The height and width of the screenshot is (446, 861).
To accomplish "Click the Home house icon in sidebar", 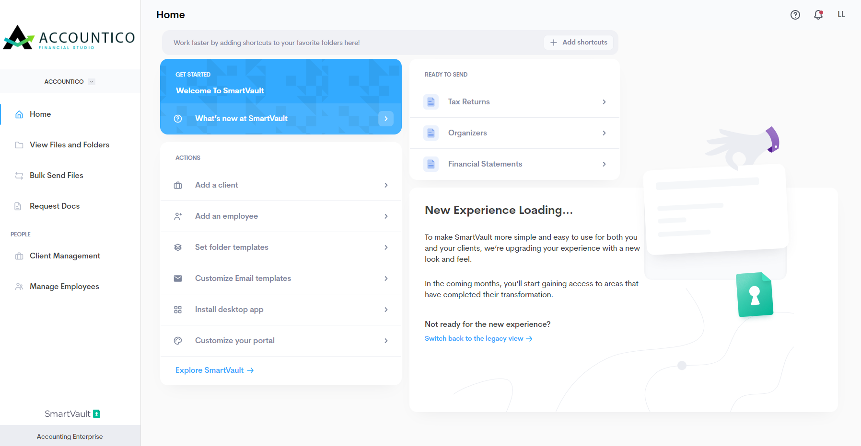I will (19, 114).
